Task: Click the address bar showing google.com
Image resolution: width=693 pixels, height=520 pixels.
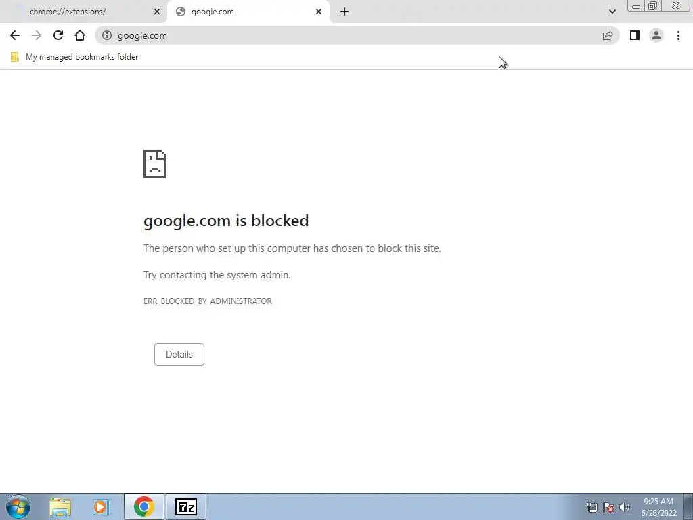Action: tap(357, 35)
